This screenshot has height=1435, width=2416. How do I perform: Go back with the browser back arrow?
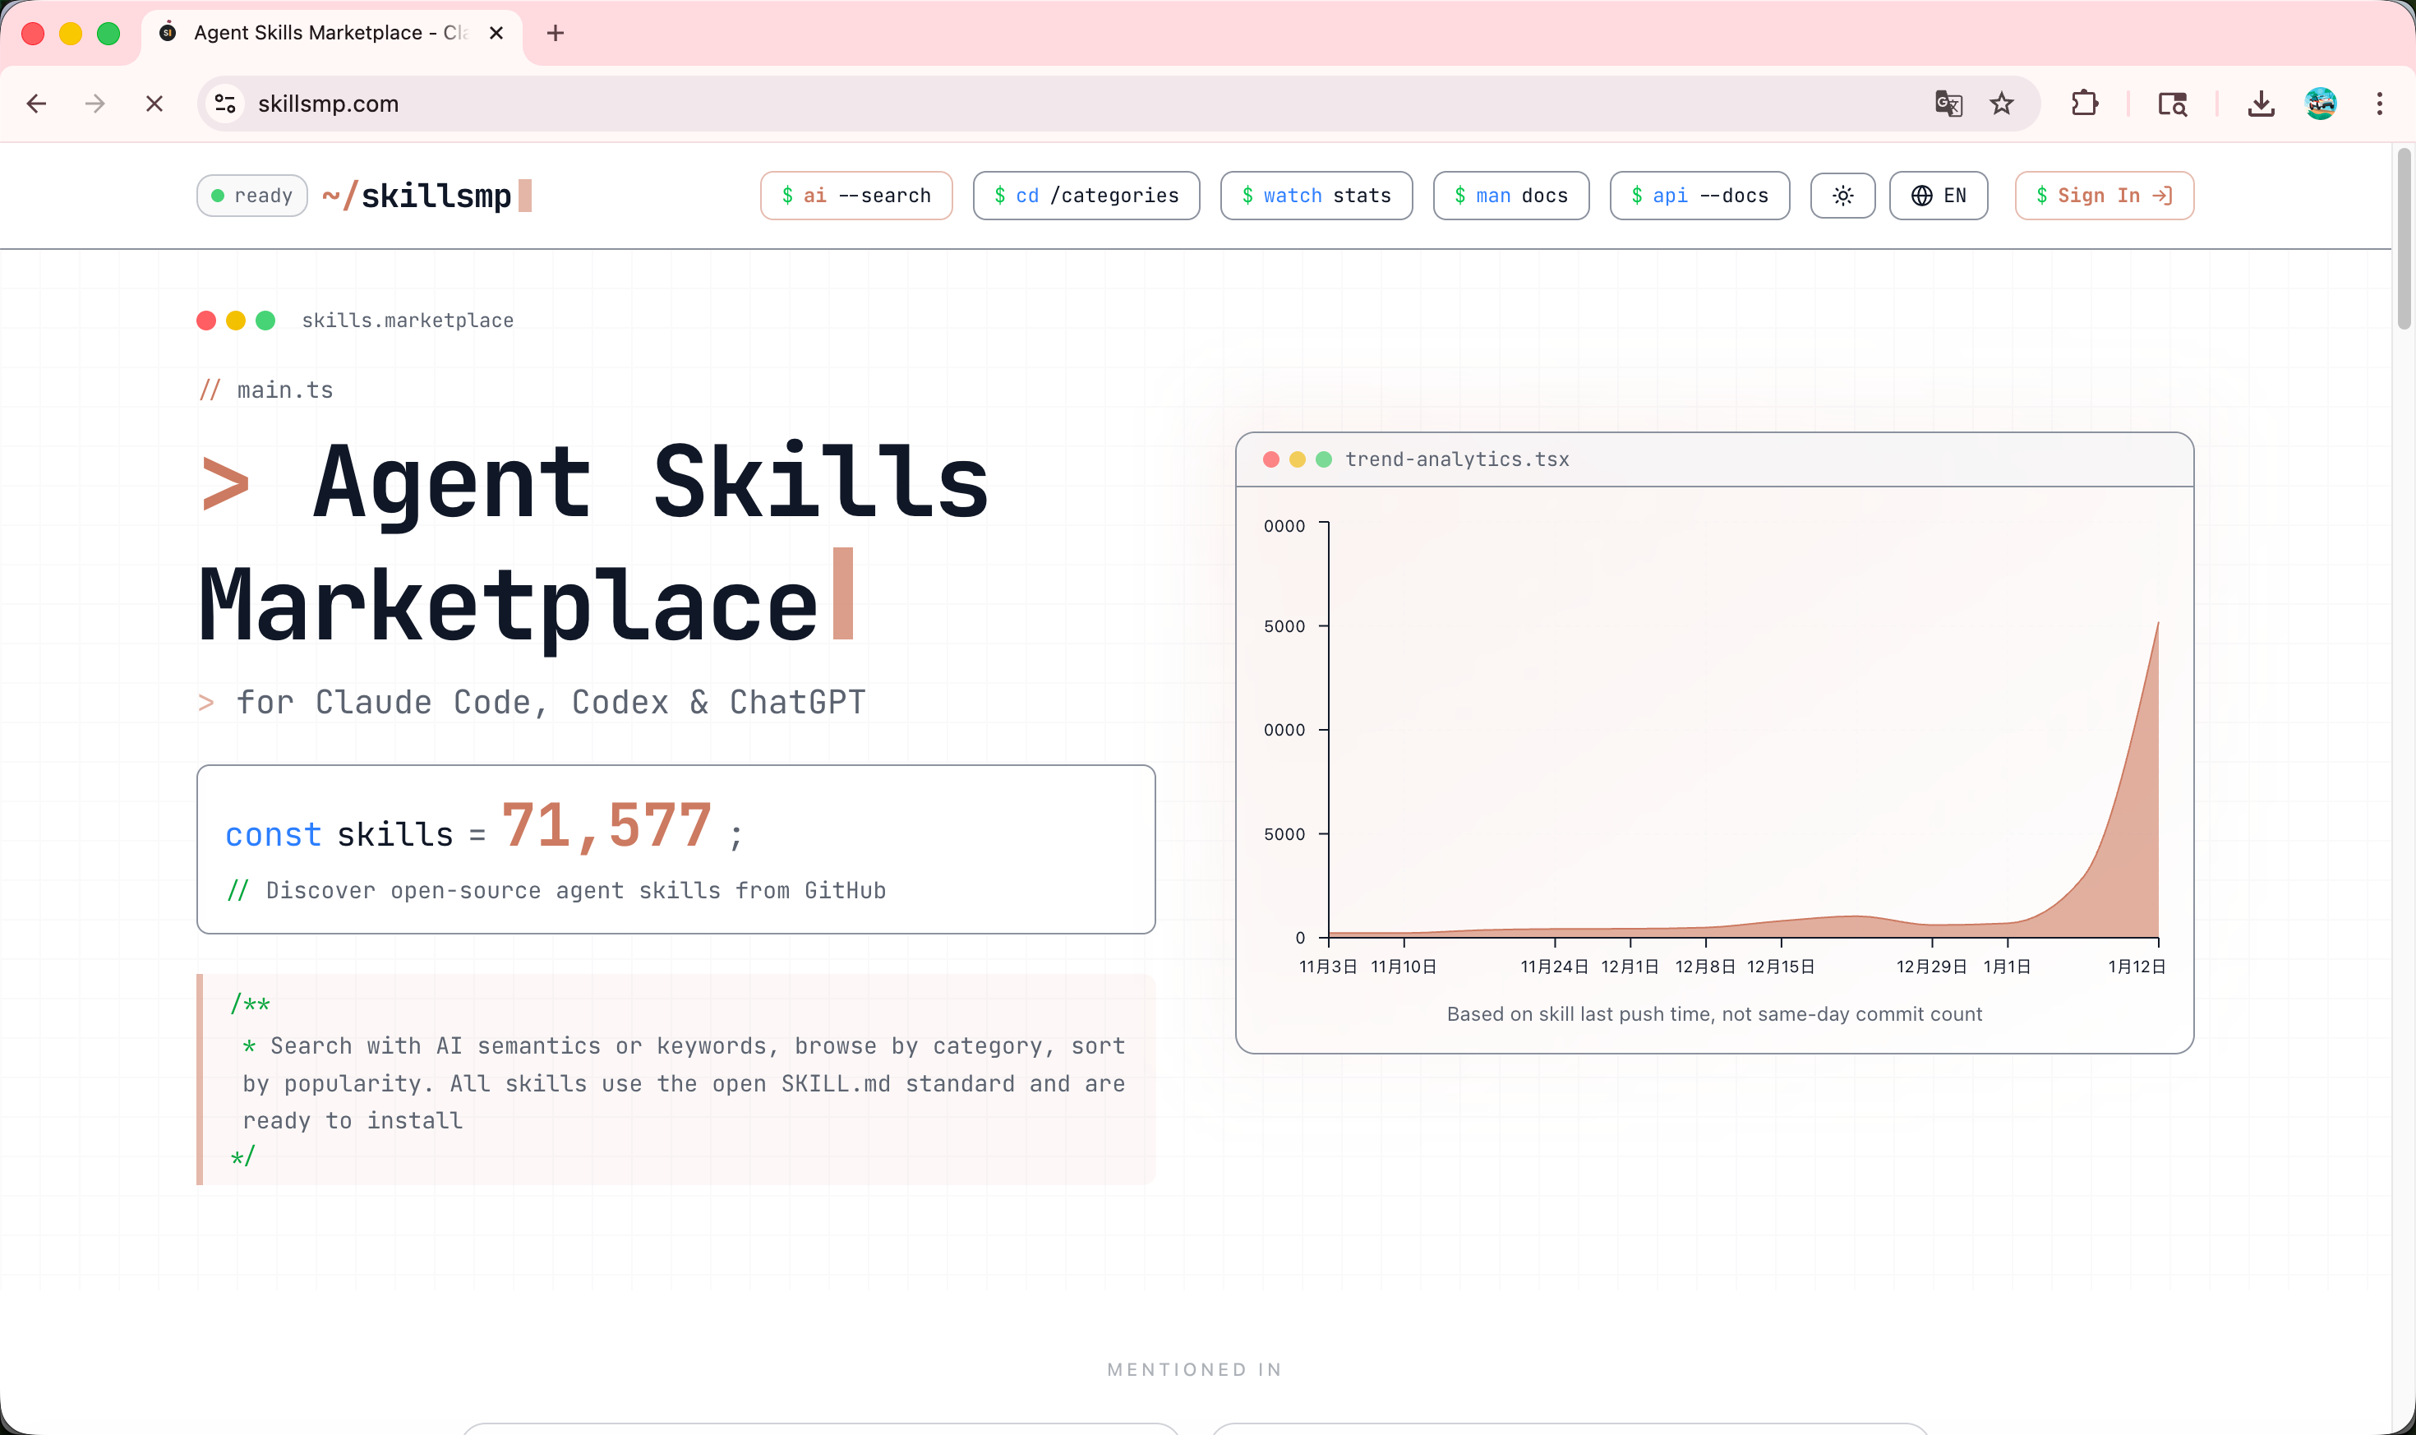tap(37, 104)
